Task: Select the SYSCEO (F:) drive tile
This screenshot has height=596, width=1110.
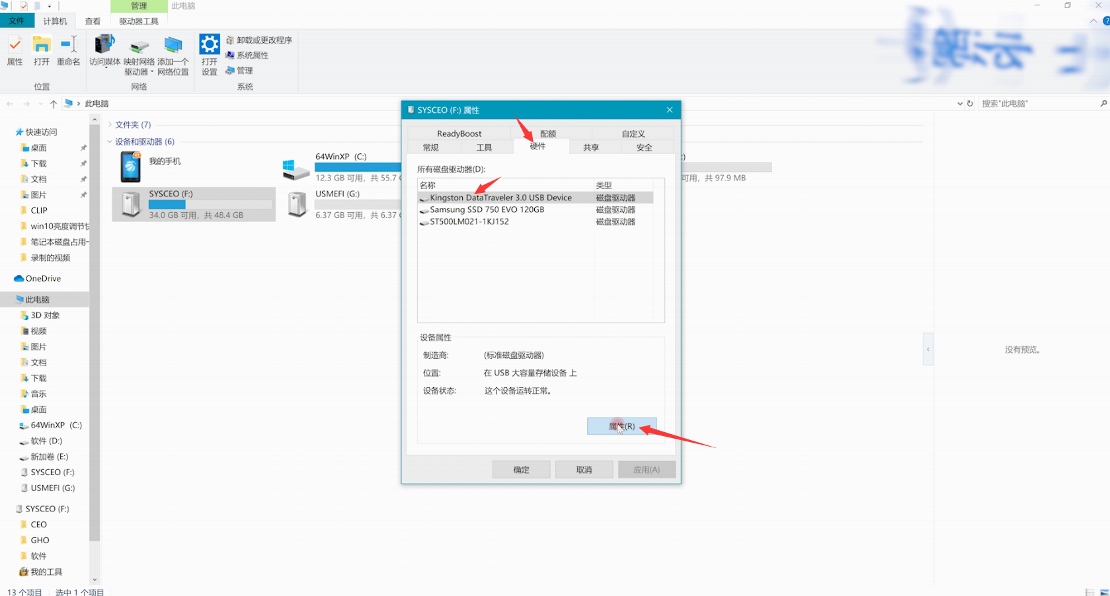Action: point(194,204)
